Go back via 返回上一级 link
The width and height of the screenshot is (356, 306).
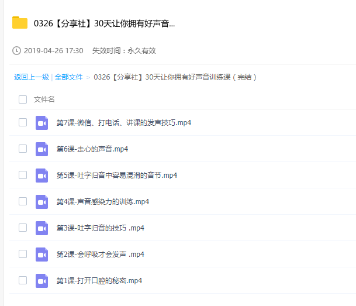pos(32,77)
